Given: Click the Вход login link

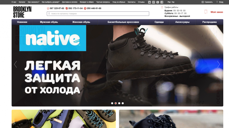Looking at the screenshot, I should click(221, 2).
